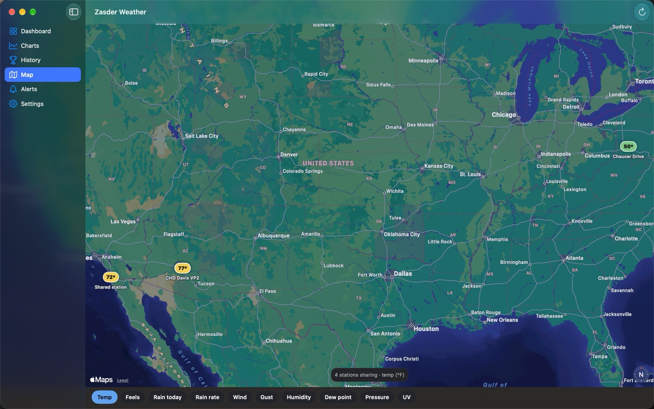Click the Minneapolis city label
Viewport: 654px width, 409px height.
423,61
